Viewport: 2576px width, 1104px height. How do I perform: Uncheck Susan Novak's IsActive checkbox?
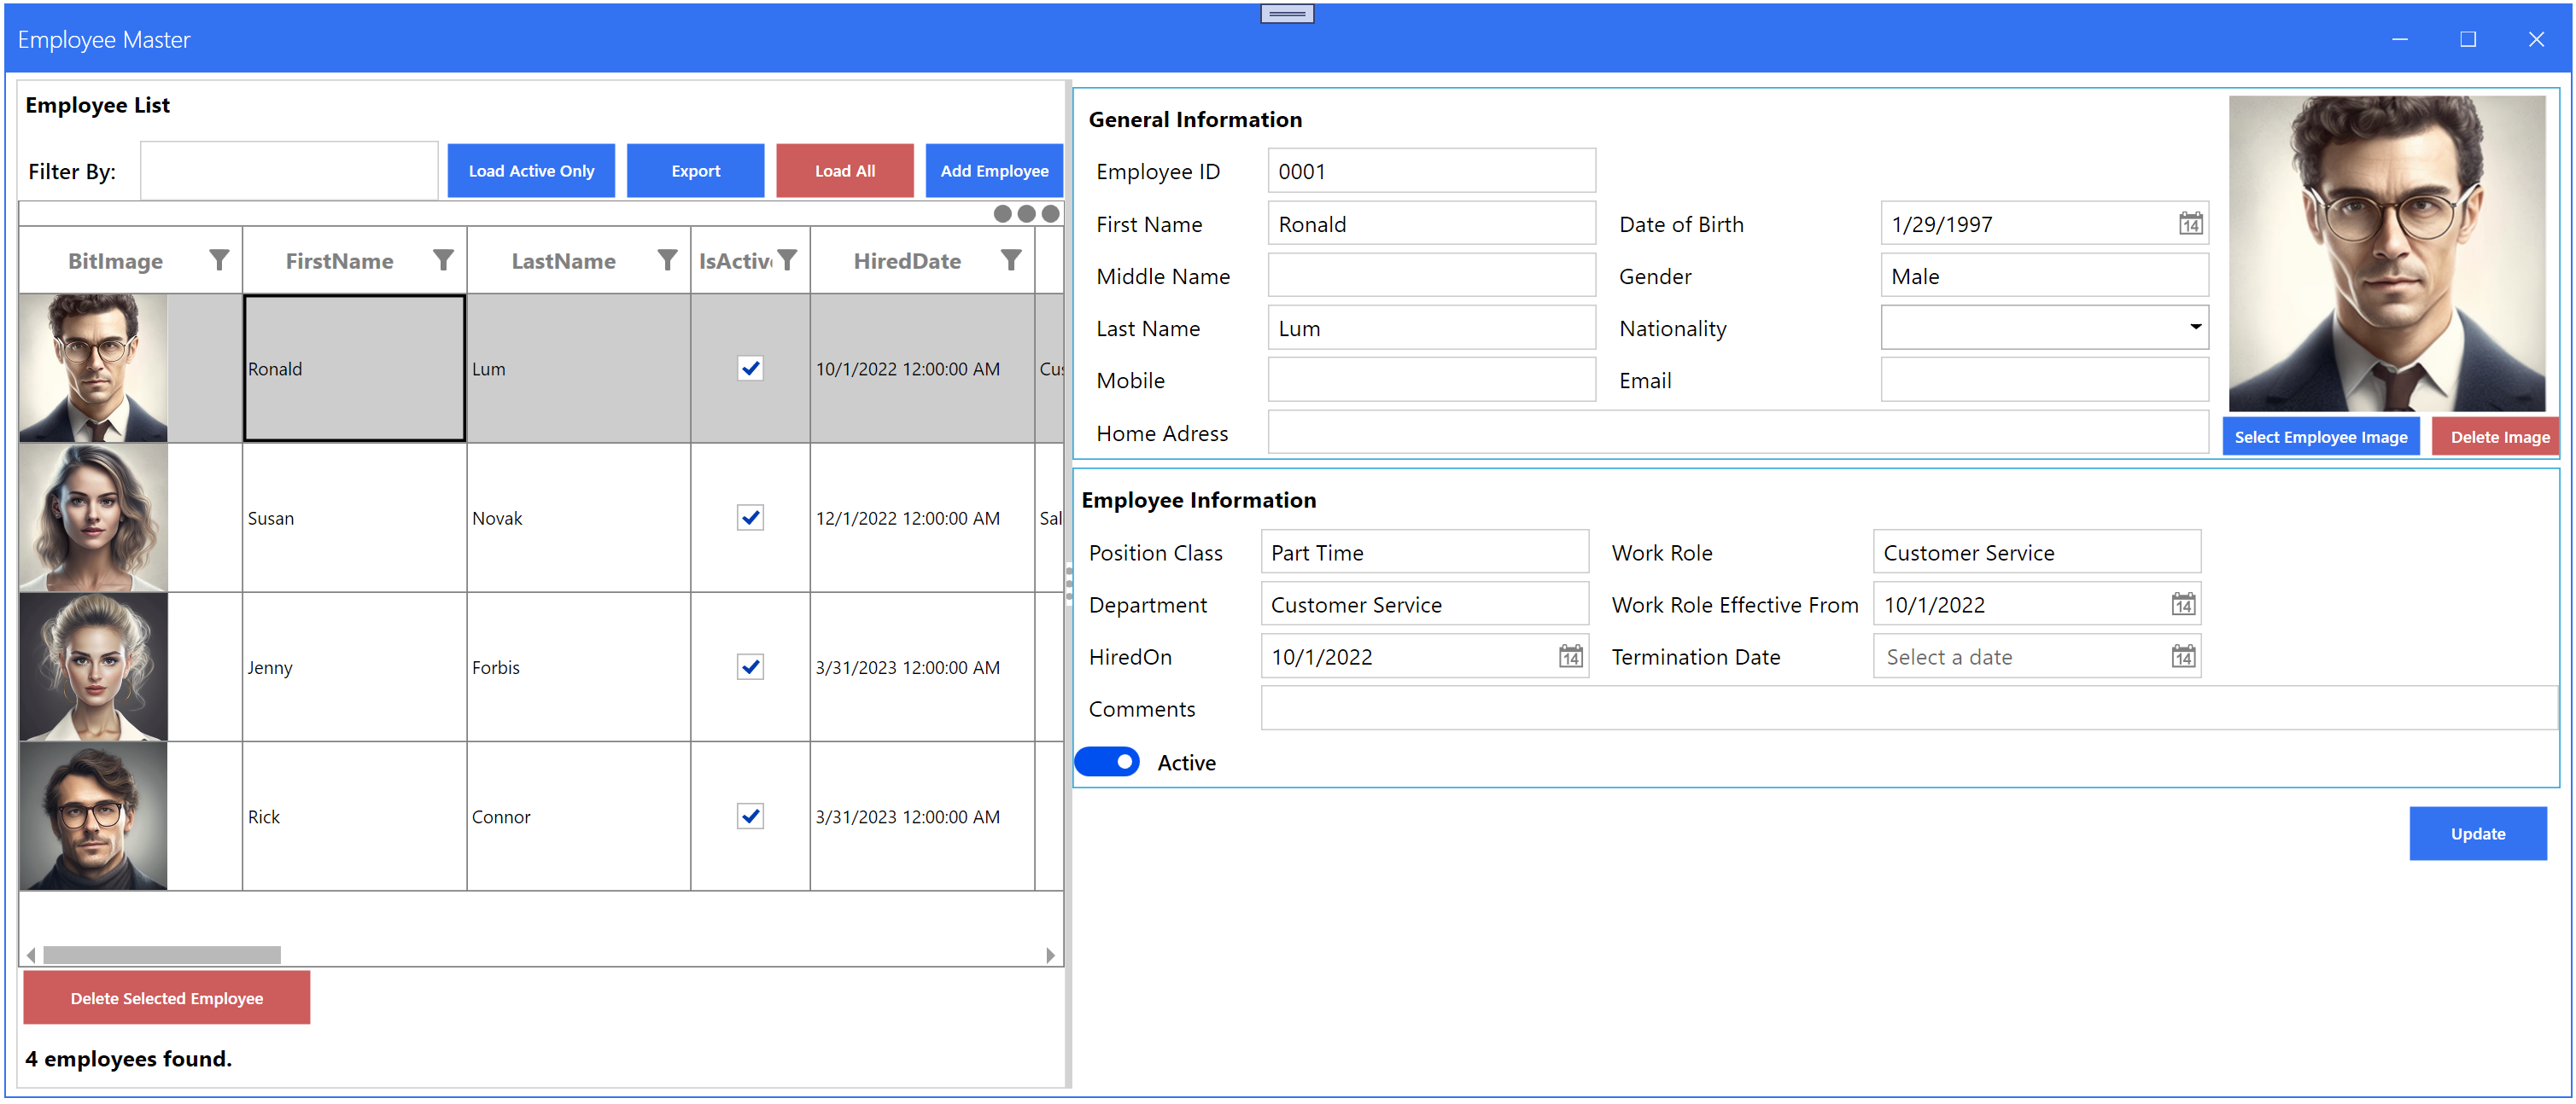click(751, 518)
